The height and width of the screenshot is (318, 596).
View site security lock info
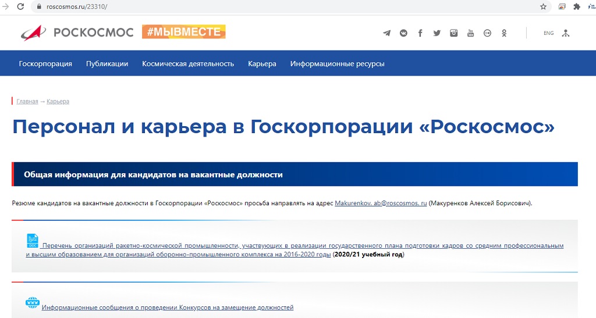tap(38, 6)
